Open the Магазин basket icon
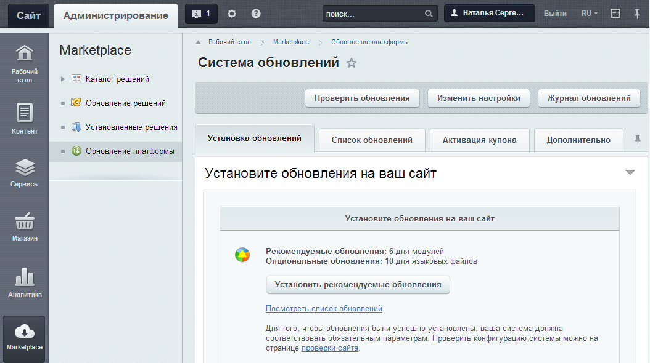 [24, 226]
